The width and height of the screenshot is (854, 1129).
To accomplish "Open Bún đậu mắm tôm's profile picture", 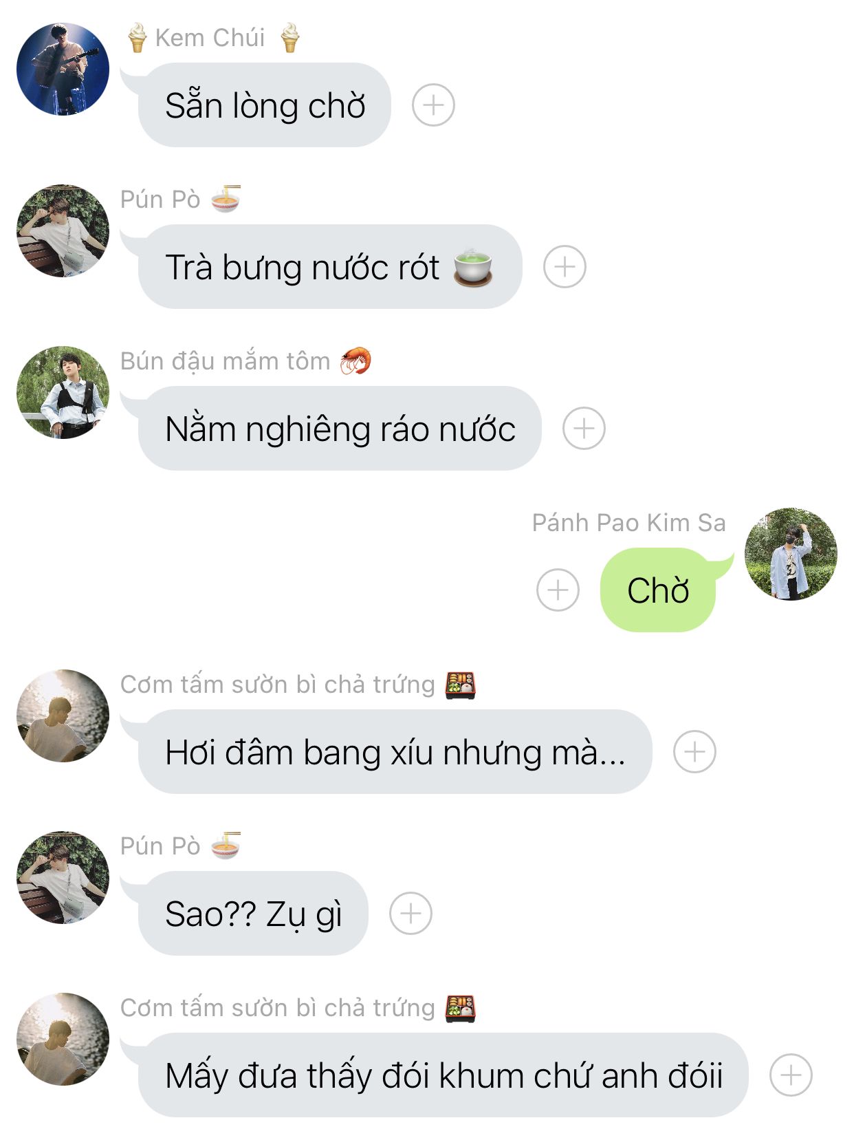I will point(63,392).
